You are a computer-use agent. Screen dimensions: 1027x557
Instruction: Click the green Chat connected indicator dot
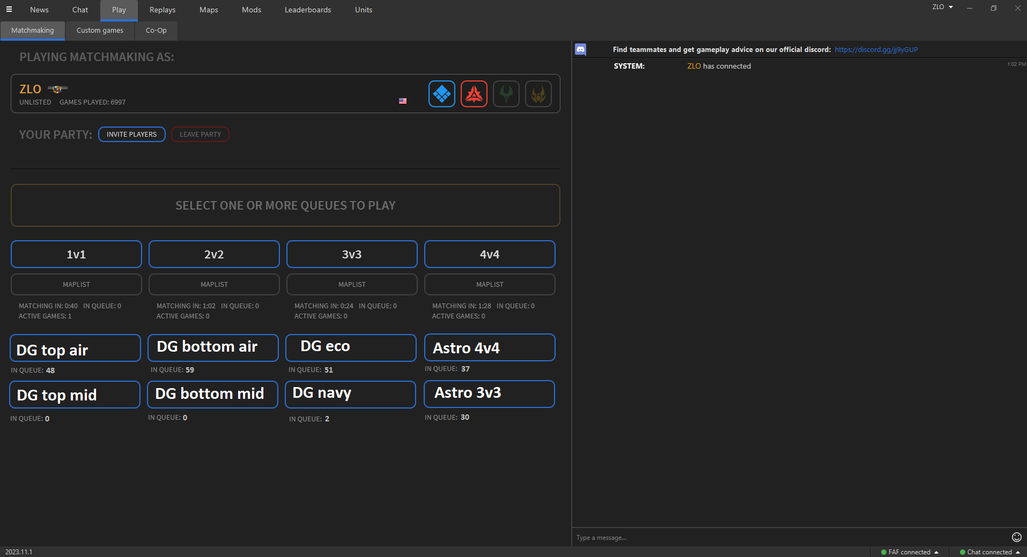962,552
